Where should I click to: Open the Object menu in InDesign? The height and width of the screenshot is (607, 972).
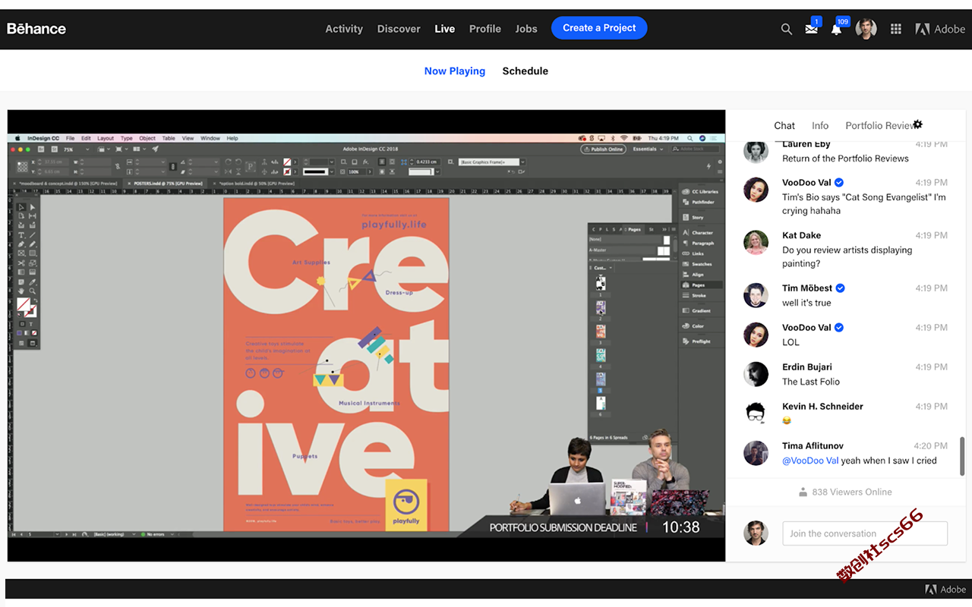[x=147, y=138]
